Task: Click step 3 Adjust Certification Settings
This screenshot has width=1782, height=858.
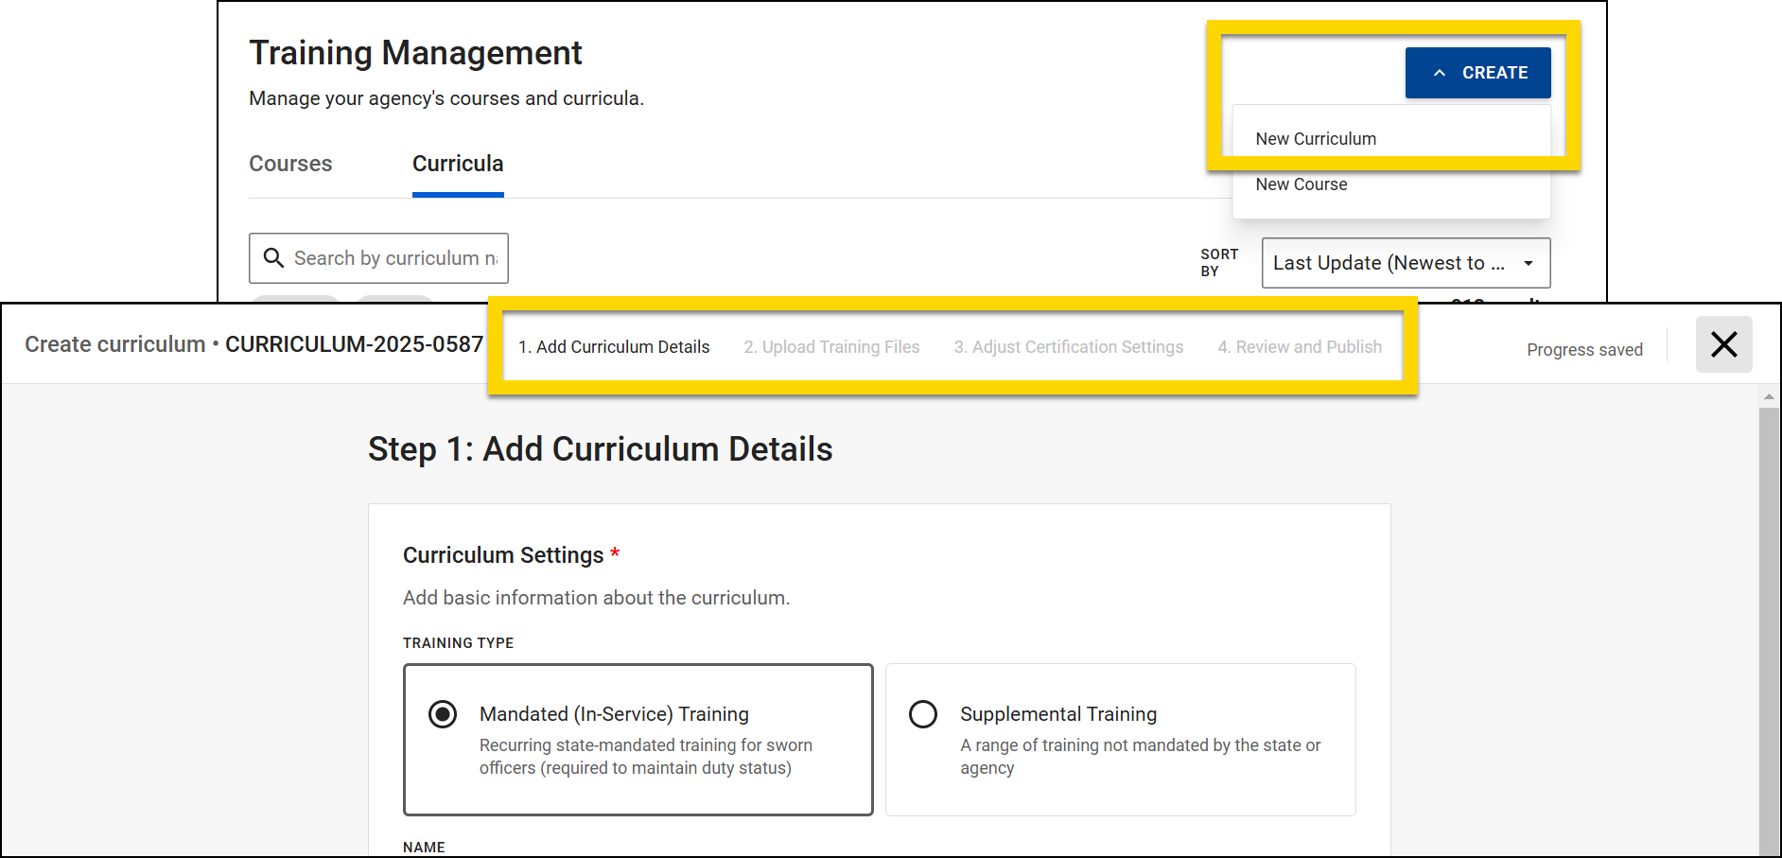Action: [x=1069, y=346]
